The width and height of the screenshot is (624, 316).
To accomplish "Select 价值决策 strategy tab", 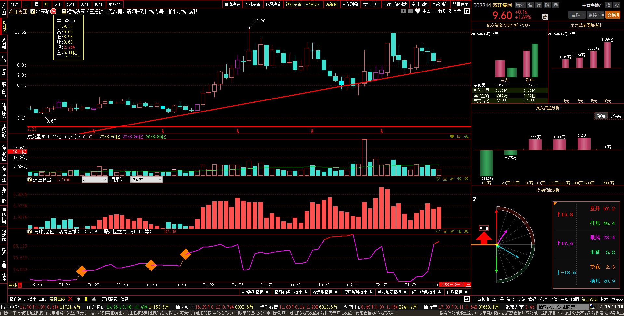I will 232,4.
